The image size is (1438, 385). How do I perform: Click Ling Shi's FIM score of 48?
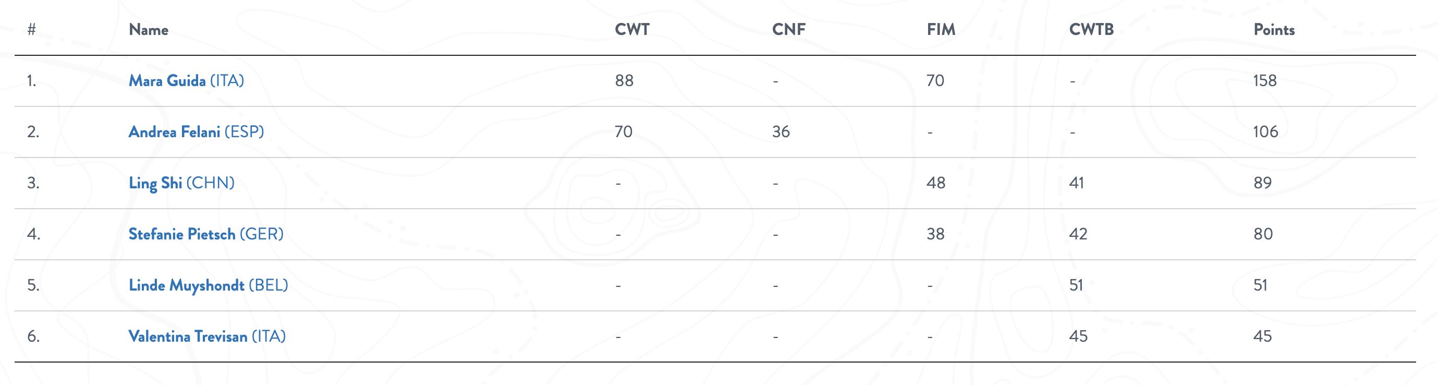click(x=935, y=183)
